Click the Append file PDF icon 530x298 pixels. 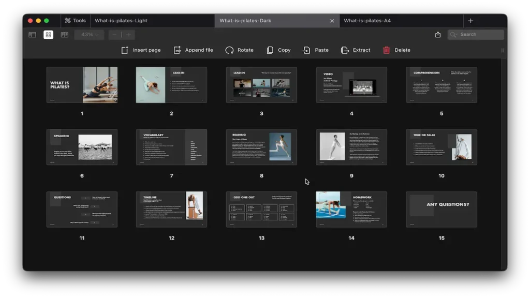coord(178,50)
